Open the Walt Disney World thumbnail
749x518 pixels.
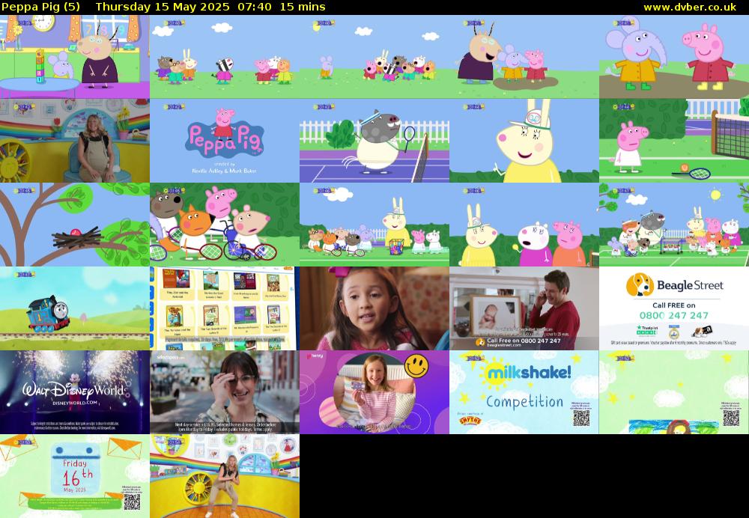coord(74,392)
